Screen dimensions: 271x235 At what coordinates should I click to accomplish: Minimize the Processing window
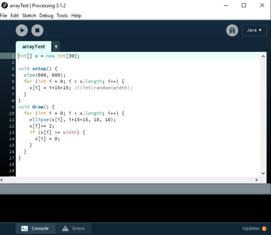click(226, 6)
